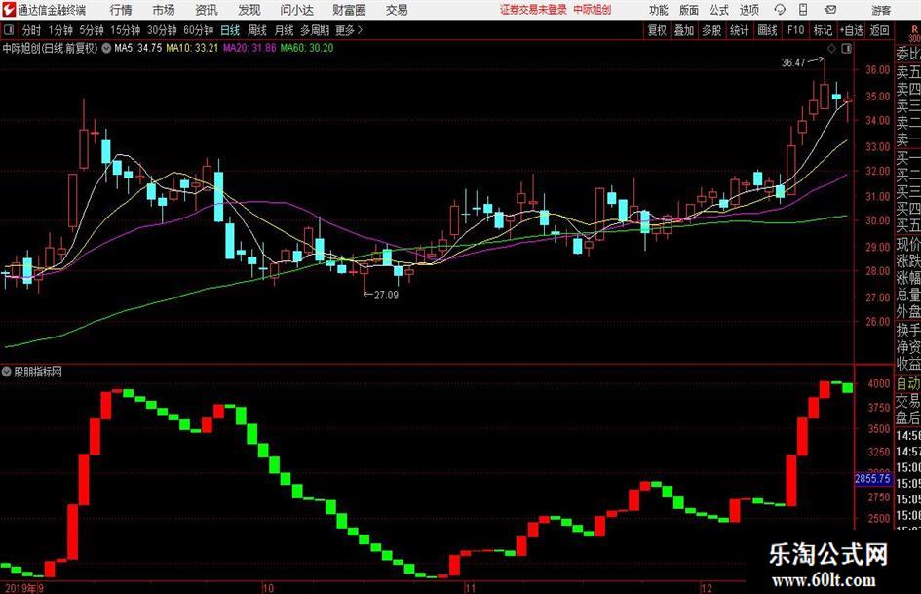The height and width of the screenshot is (594, 921).
Task: Switch to 5分钟 period tab
Action: click(x=91, y=30)
